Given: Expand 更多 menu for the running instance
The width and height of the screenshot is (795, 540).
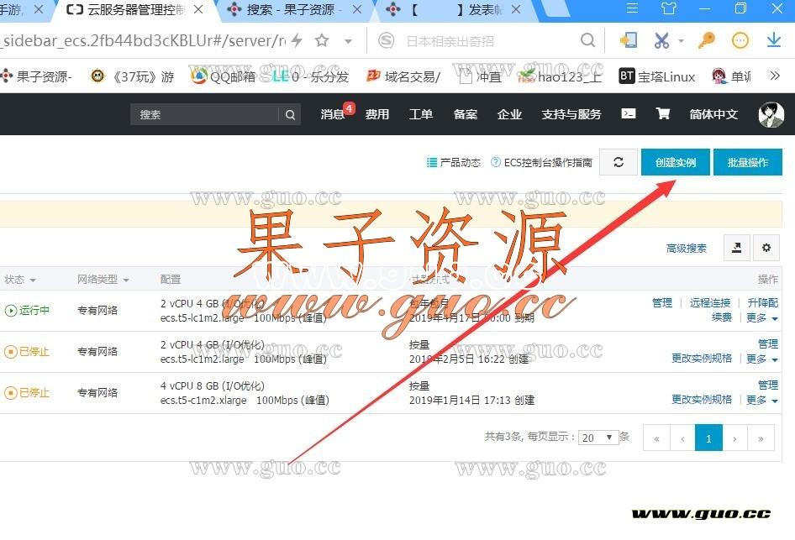Looking at the screenshot, I should pos(761,318).
